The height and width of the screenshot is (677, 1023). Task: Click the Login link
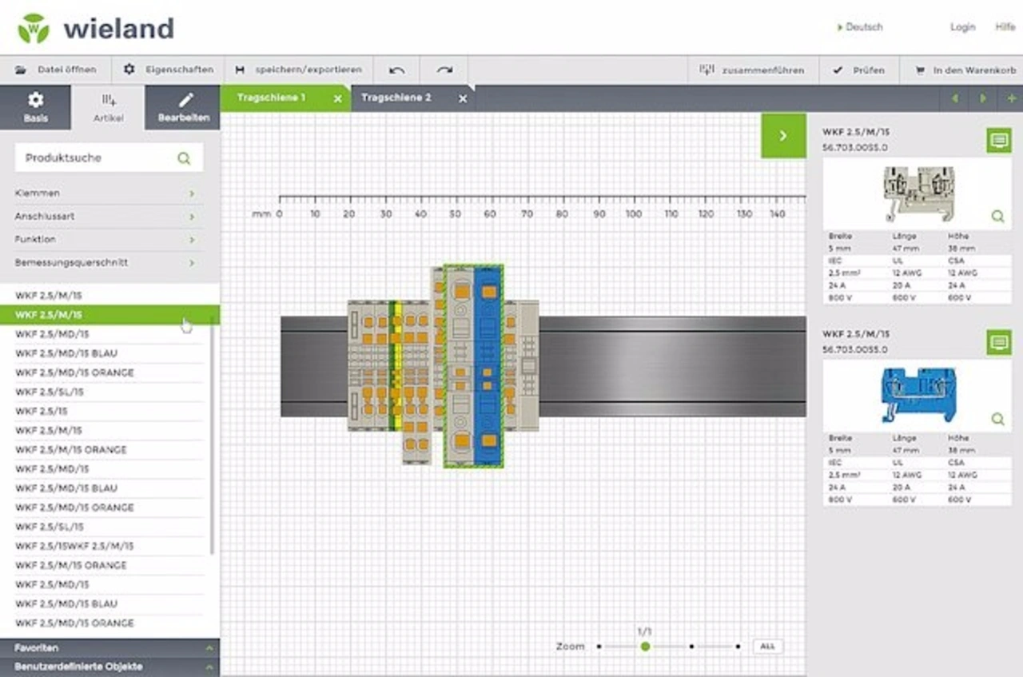coord(962,27)
